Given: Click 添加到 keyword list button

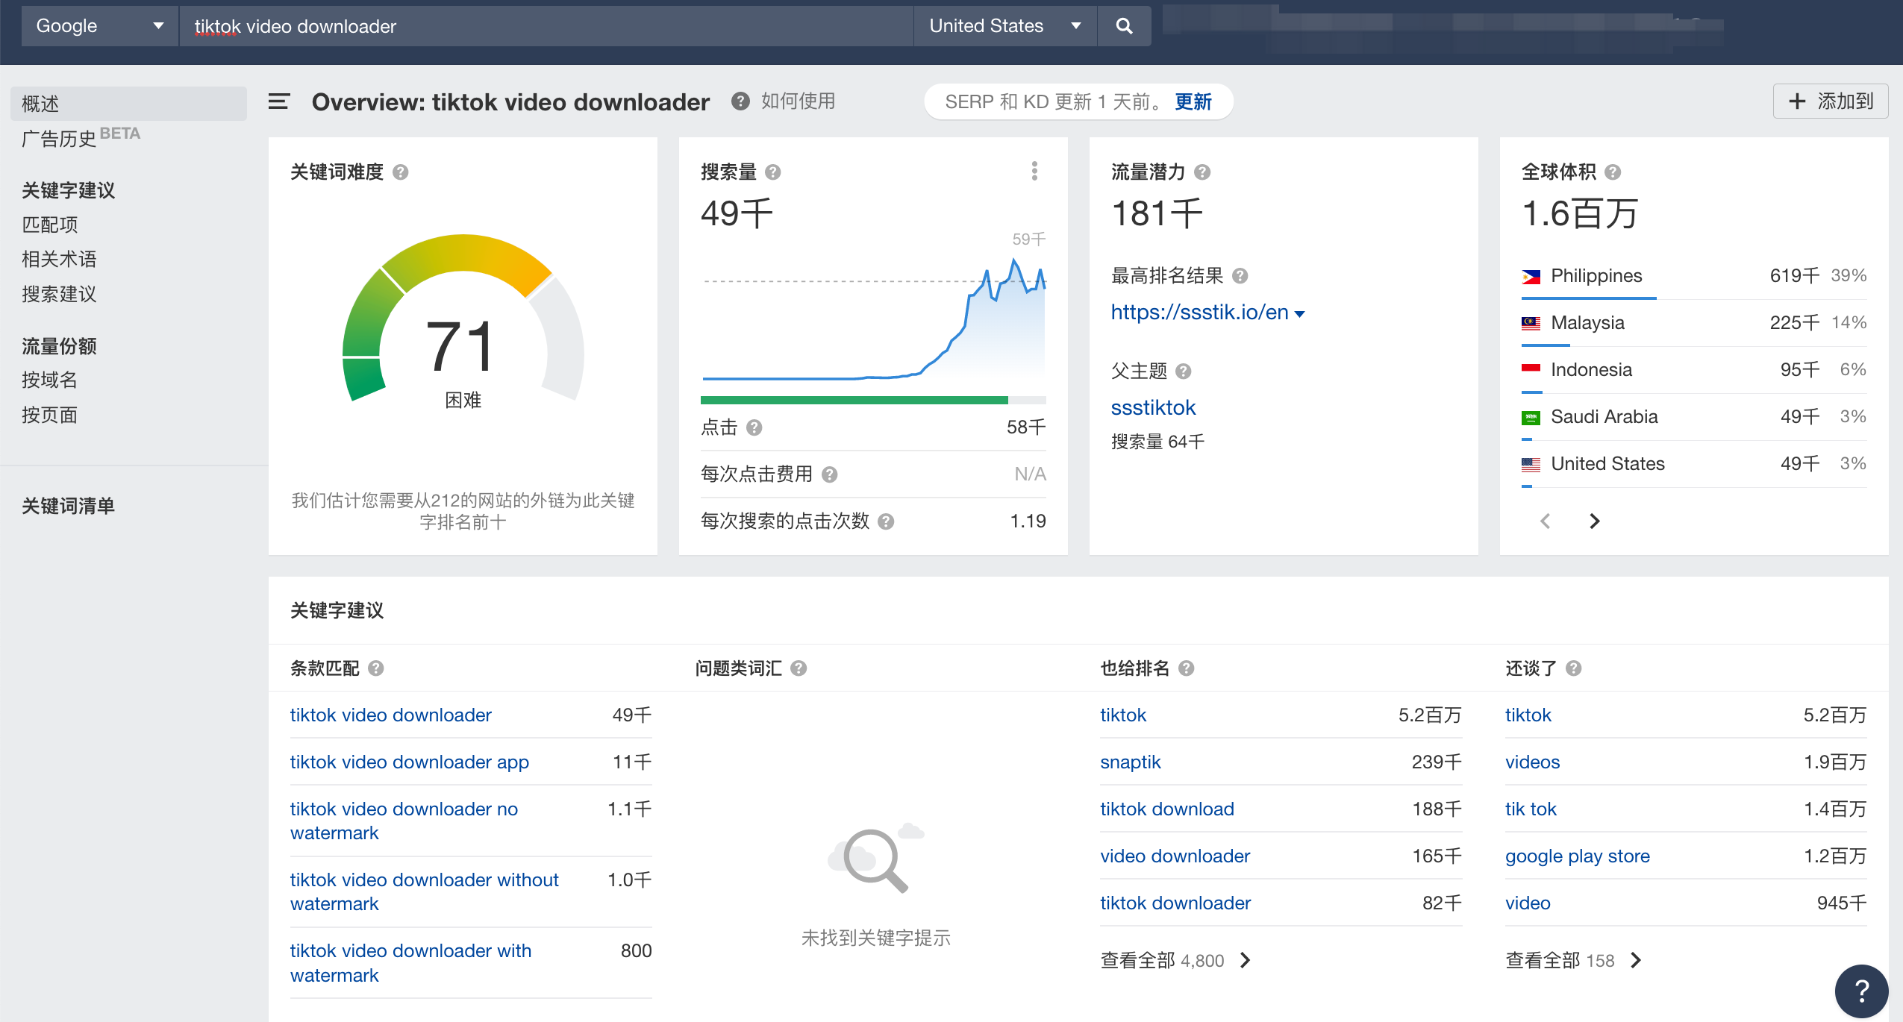Looking at the screenshot, I should tap(1828, 101).
